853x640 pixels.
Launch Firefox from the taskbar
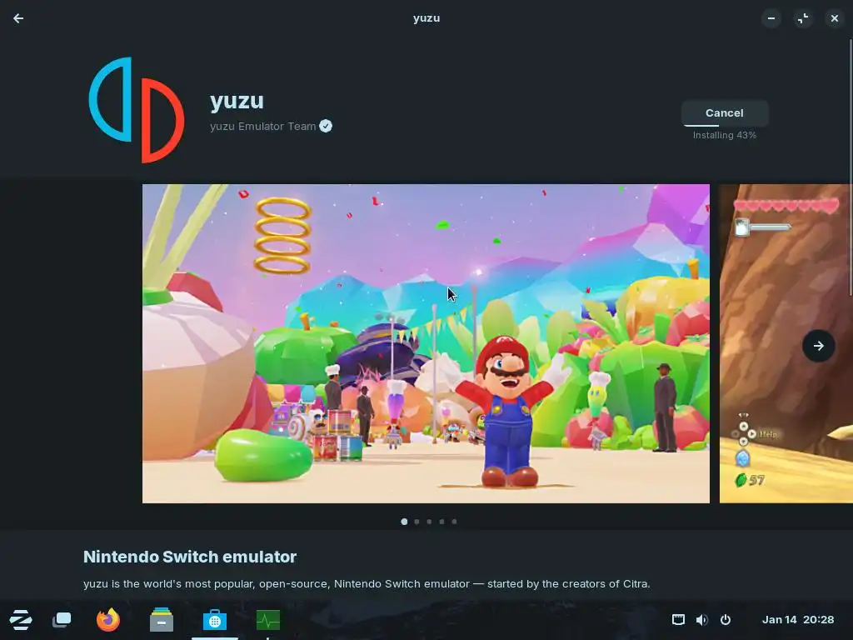pyautogui.click(x=107, y=620)
